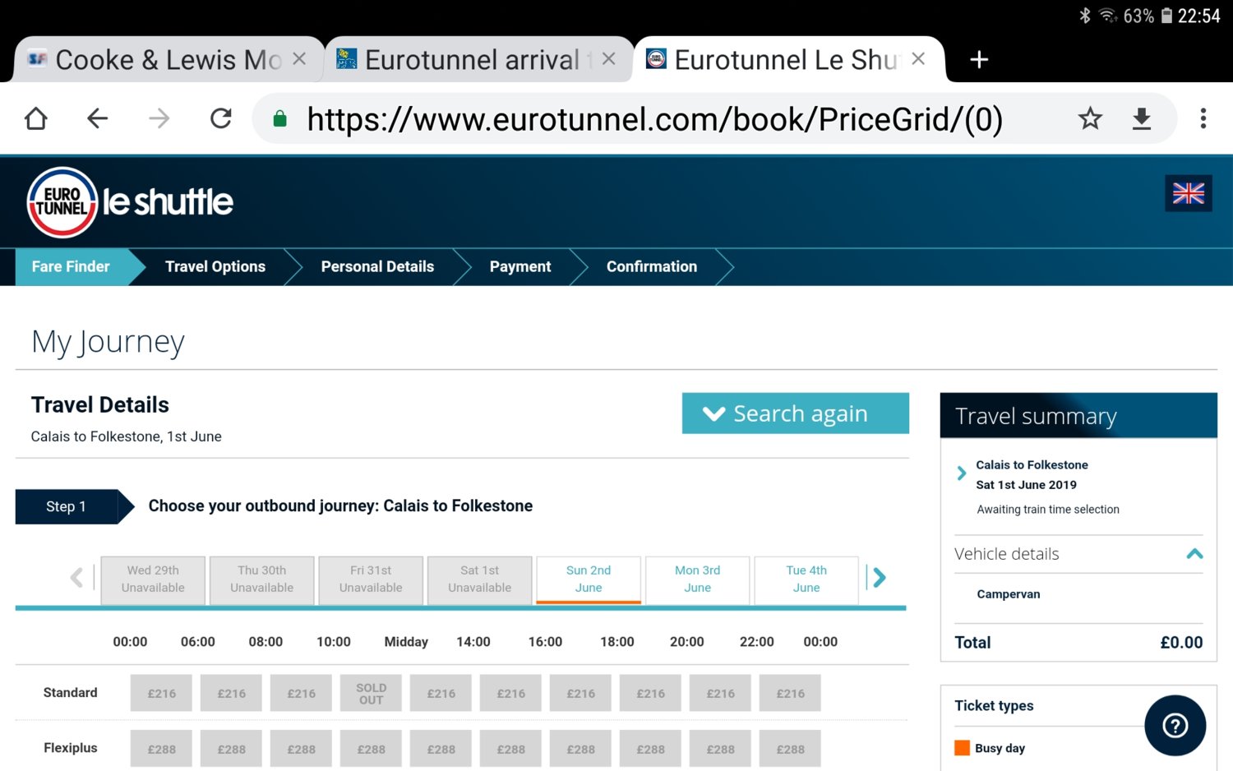
Task: Navigate forward in browser
Action: (159, 119)
